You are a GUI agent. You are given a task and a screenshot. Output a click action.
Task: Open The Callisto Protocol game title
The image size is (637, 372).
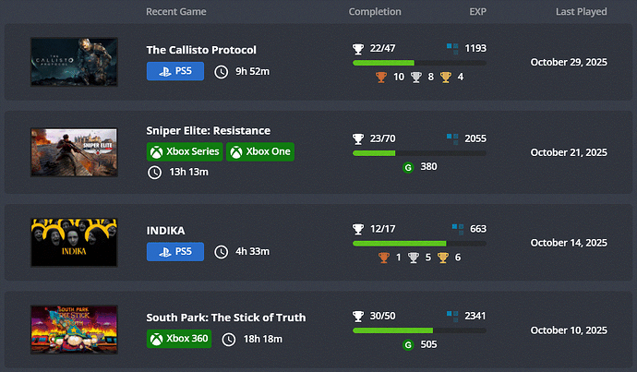click(x=201, y=50)
